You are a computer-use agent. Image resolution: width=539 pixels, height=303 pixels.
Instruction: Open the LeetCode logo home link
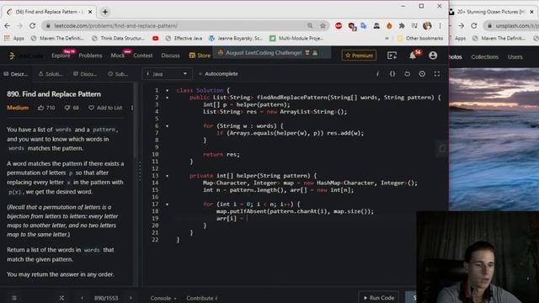(x=26, y=56)
